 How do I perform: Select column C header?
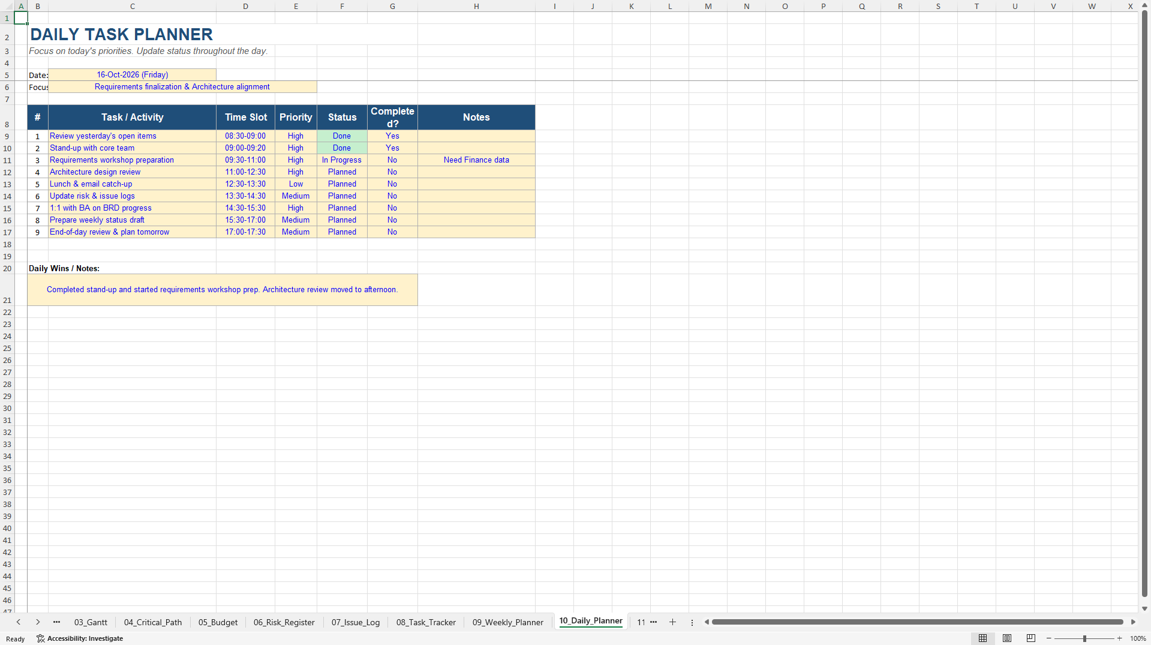coord(132,6)
